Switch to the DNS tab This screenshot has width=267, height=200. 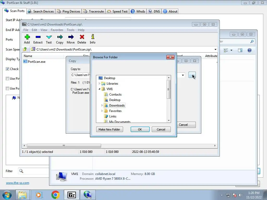click(x=154, y=11)
